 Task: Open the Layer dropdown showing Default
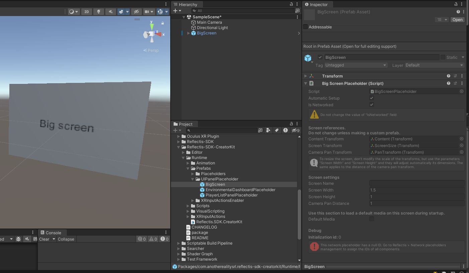pos(434,65)
